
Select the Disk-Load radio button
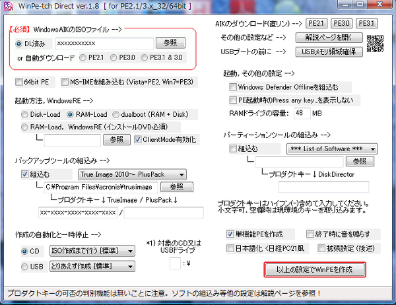[x=24, y=114]
